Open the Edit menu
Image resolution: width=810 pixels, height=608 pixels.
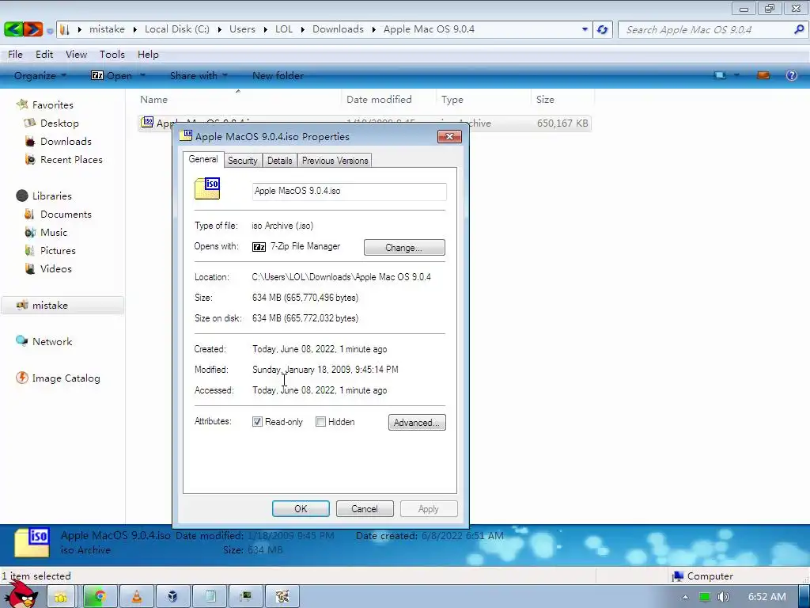tap(44, 55)
